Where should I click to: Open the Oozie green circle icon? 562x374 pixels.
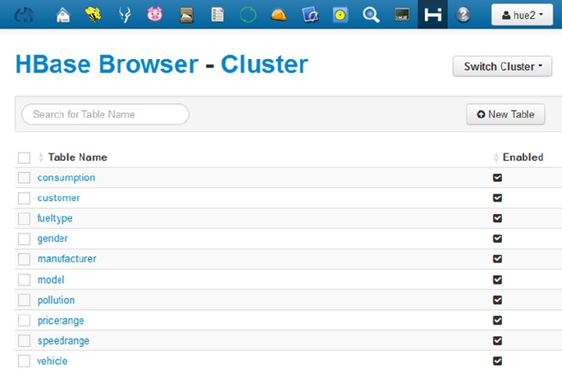[248, 15]
